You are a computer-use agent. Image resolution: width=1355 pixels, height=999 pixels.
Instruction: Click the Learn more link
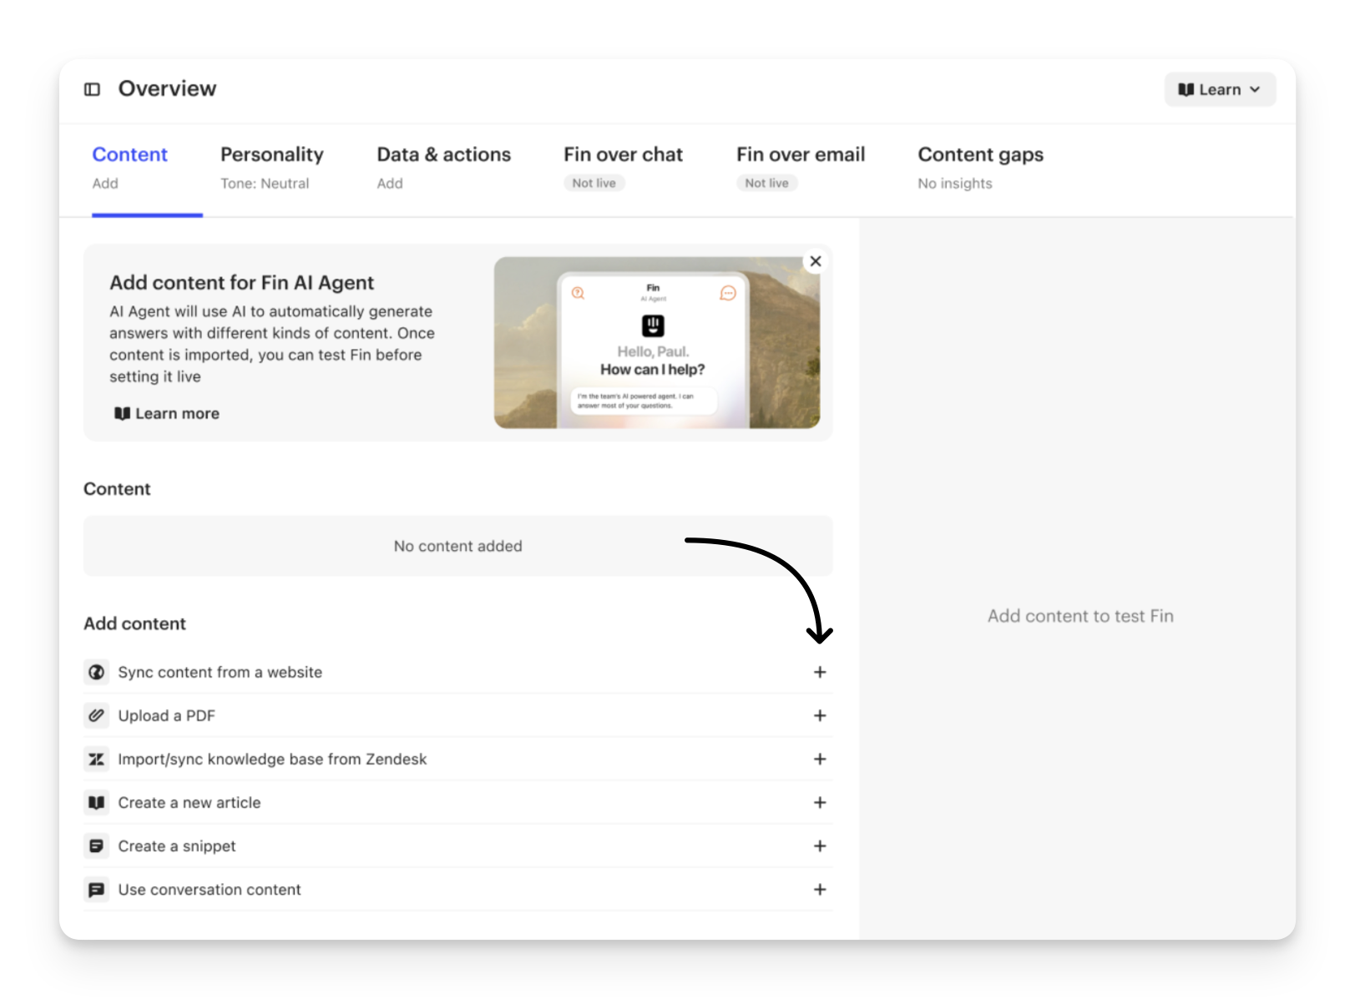(167, 414)
